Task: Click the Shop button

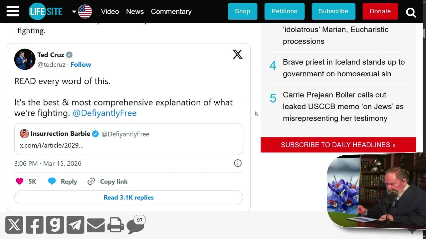Action: point(242,11)
